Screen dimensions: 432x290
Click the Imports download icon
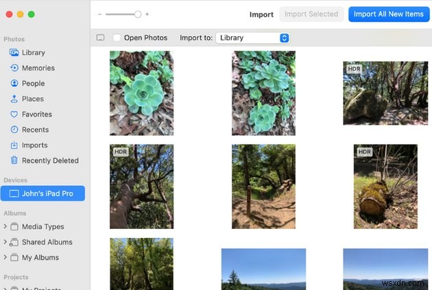(14, 145)
